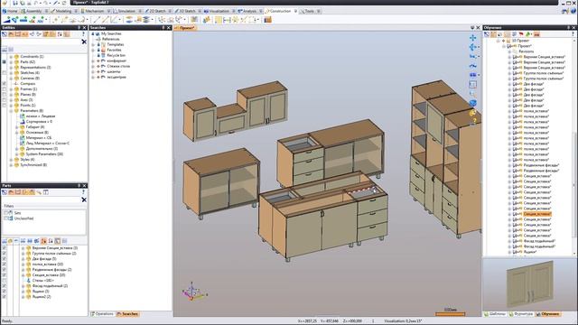The width and height of the screenshot is (578, 325).
Task: Click the sort order icon in Entities toolbar
Action: [60, 34]
